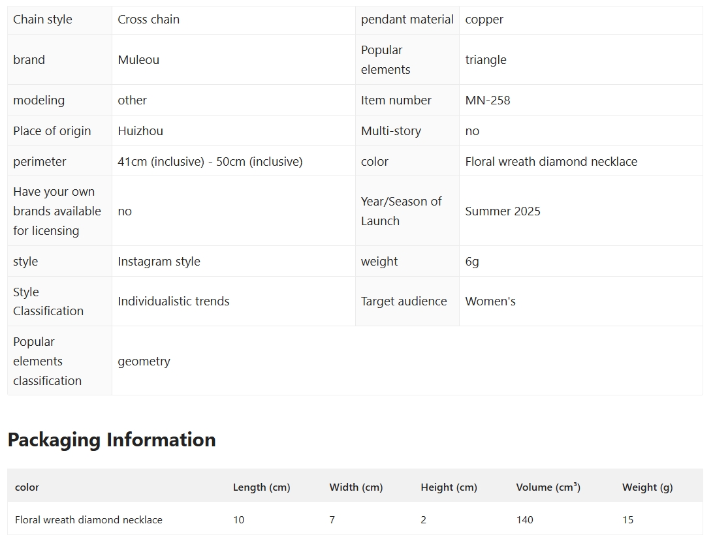The image size is (713, 539).
Task: Click the Weight (g) column header
Action: (647, 487)
